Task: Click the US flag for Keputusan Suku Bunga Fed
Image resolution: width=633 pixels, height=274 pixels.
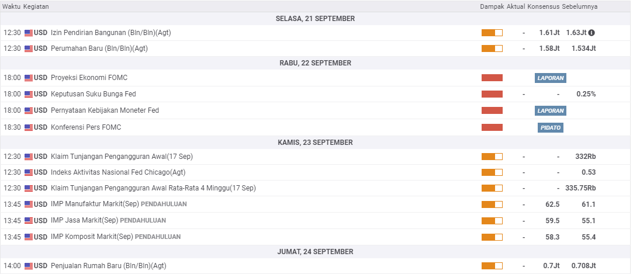Action: click(x=29, y=94)
